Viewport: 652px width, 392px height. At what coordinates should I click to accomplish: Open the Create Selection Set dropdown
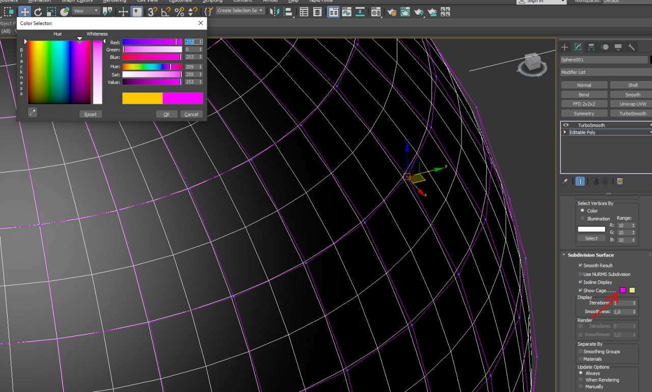(x=240, y=11)
